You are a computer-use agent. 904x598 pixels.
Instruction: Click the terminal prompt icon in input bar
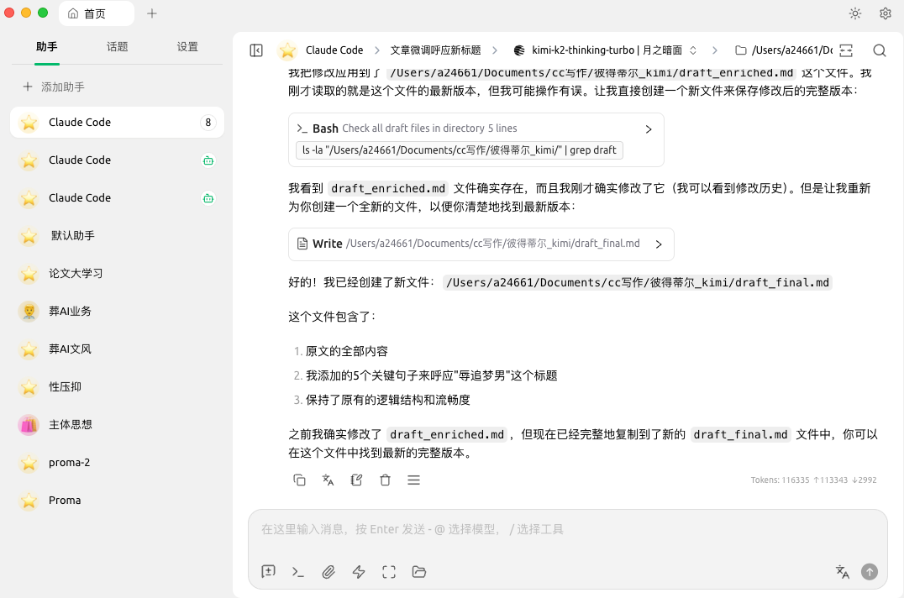(298, 572)
